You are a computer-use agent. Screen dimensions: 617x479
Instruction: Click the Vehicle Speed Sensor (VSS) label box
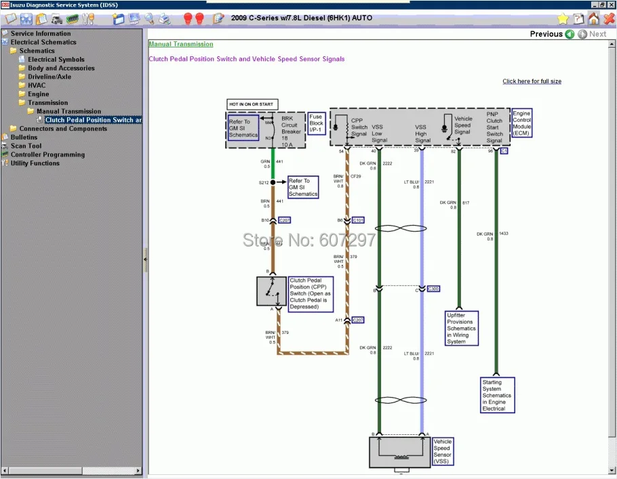click(443, 451)
